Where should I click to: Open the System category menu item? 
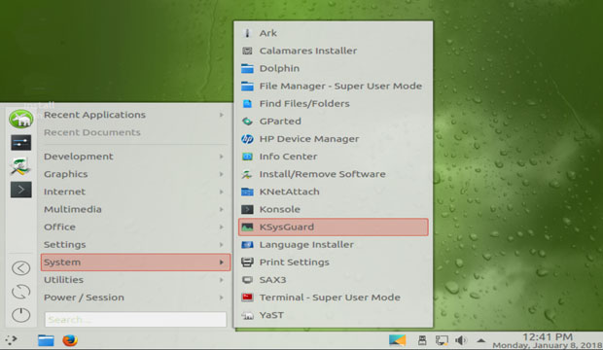click(136, 262)
